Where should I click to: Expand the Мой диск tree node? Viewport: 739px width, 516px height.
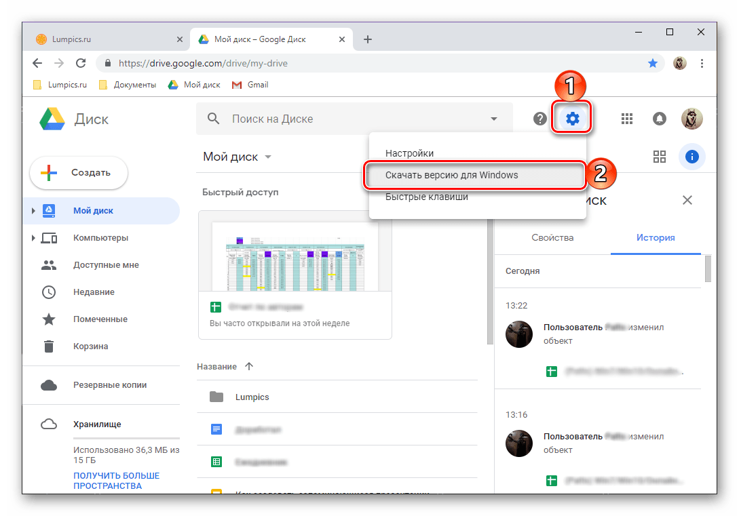33,211
